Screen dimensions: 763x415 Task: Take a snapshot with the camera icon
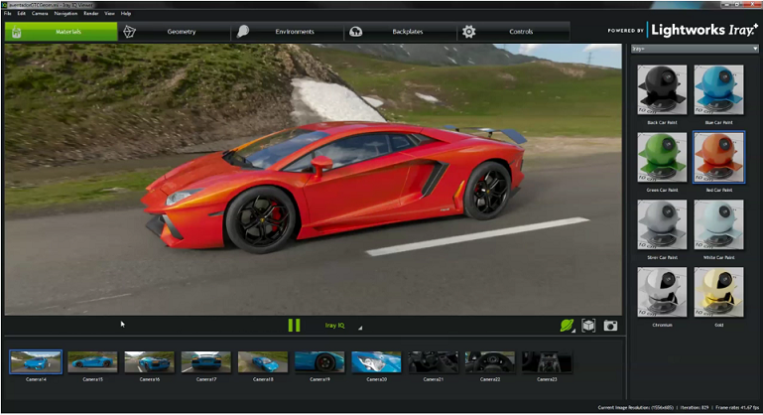coord(610,326)
